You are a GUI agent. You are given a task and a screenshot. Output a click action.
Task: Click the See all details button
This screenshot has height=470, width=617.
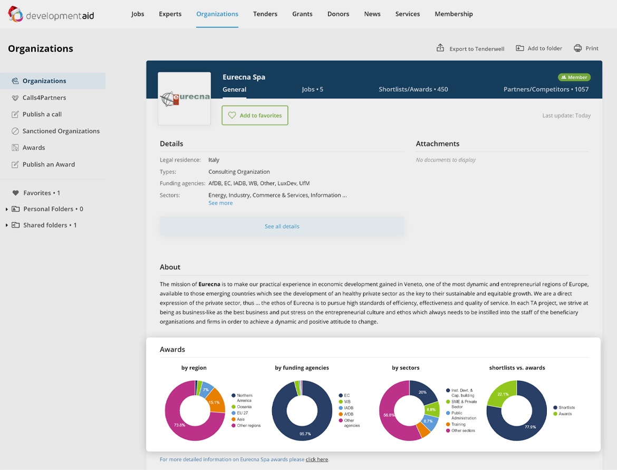(x=282, y=227)
